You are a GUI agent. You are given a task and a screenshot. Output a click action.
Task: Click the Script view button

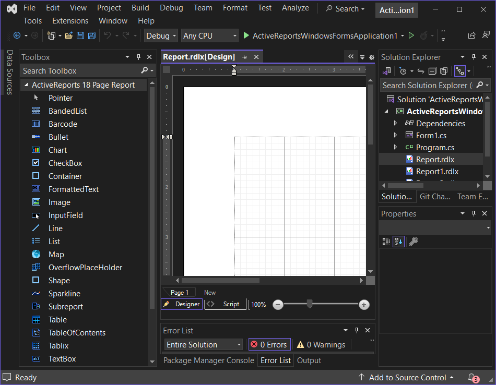point(225,304)
